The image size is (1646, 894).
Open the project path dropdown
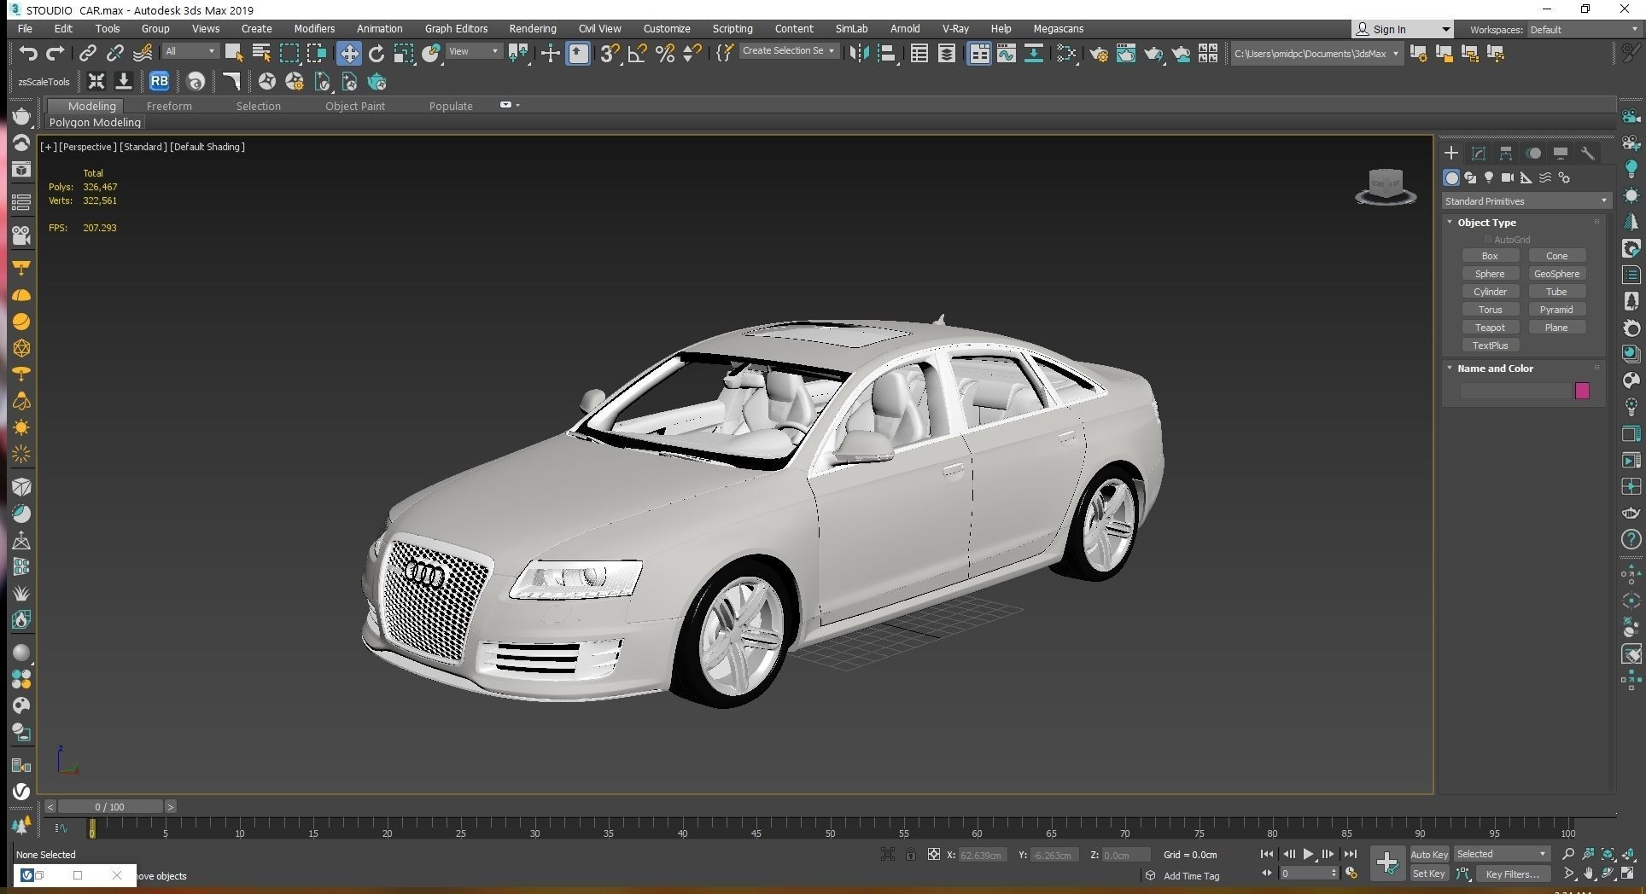click(1316, 54)
